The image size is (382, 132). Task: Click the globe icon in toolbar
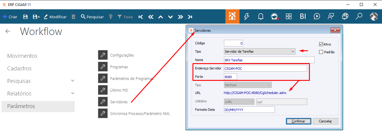(345, 16)
